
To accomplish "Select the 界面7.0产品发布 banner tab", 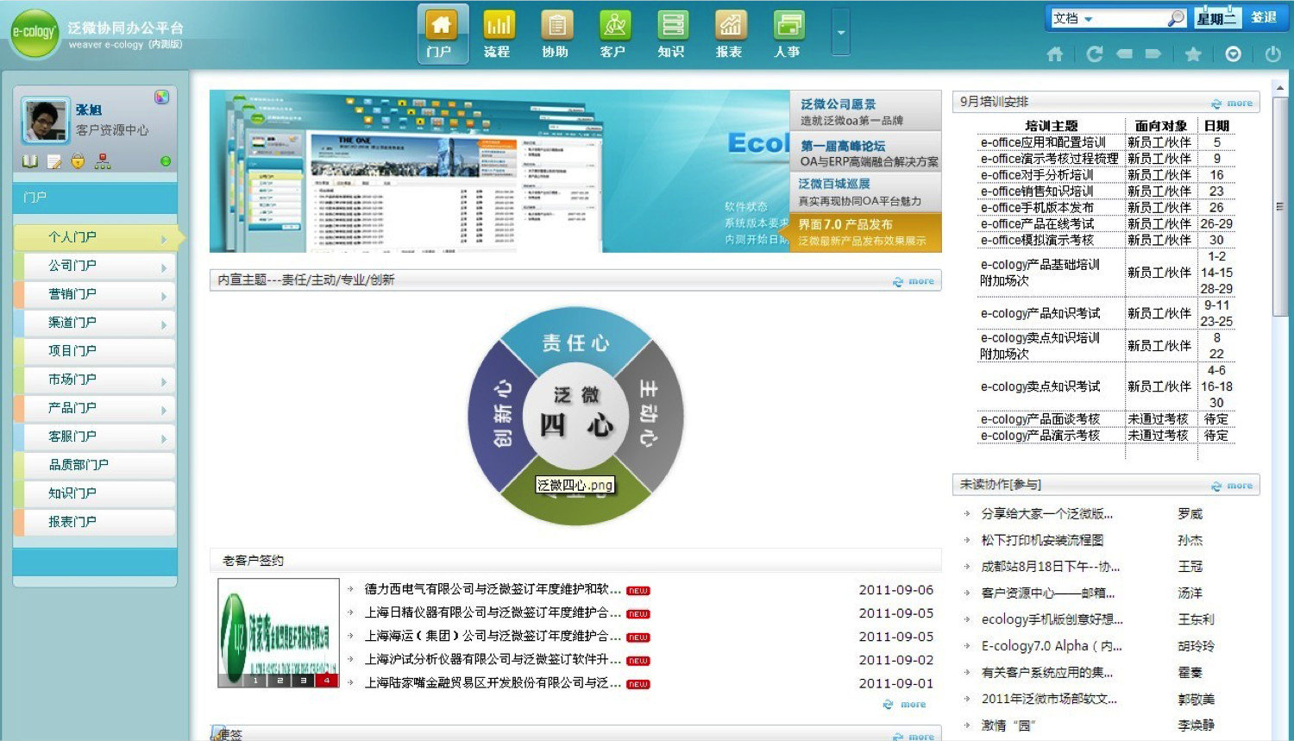I will tap(864, 232).
